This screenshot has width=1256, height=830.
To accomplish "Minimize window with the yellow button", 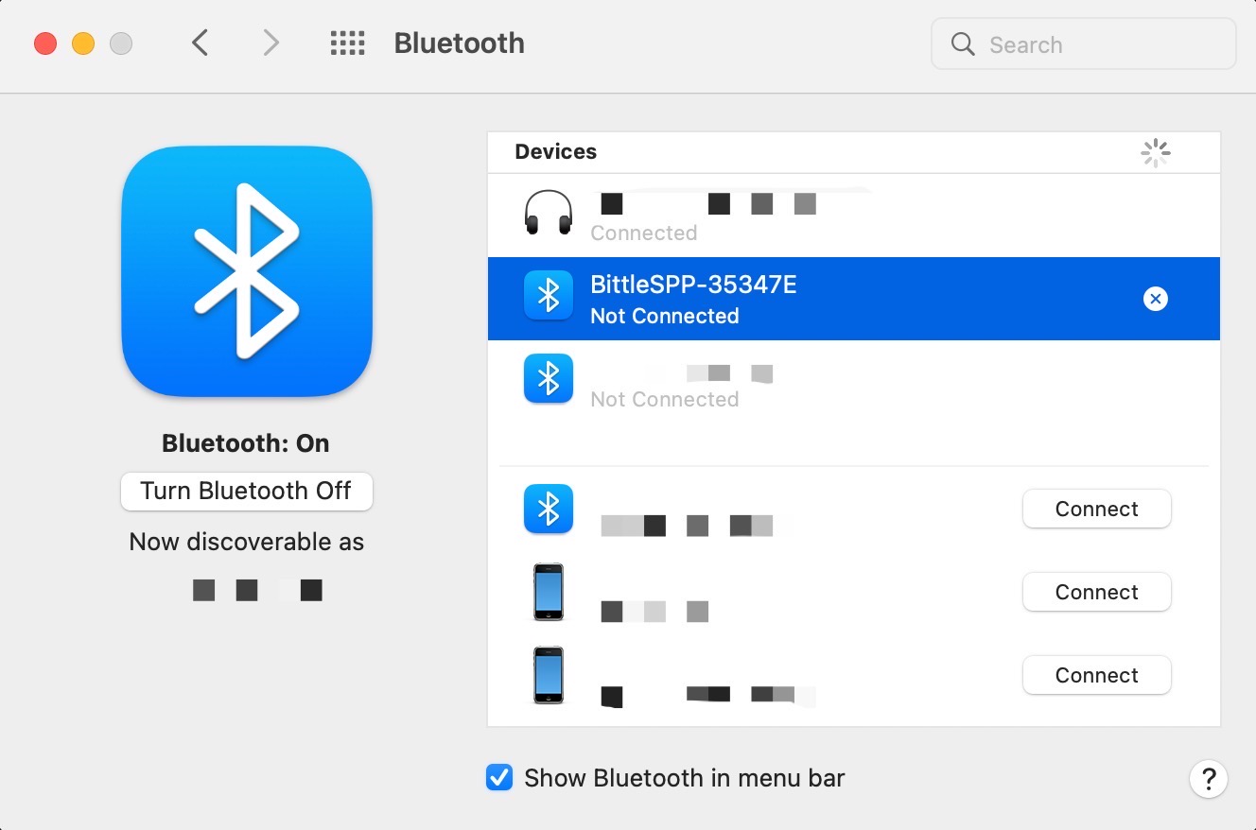I will tap(83, 43).
